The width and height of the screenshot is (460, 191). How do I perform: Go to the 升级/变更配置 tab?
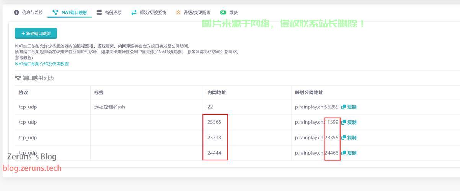(x=193, y=12)
